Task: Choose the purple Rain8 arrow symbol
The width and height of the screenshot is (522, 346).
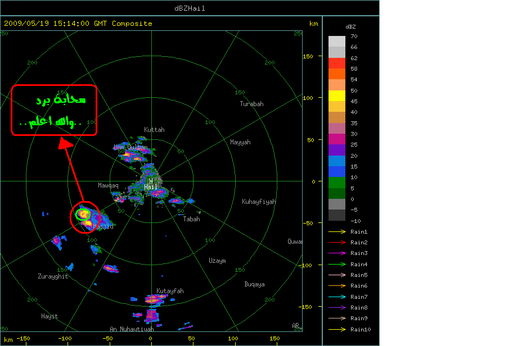Action: point(337,307)
